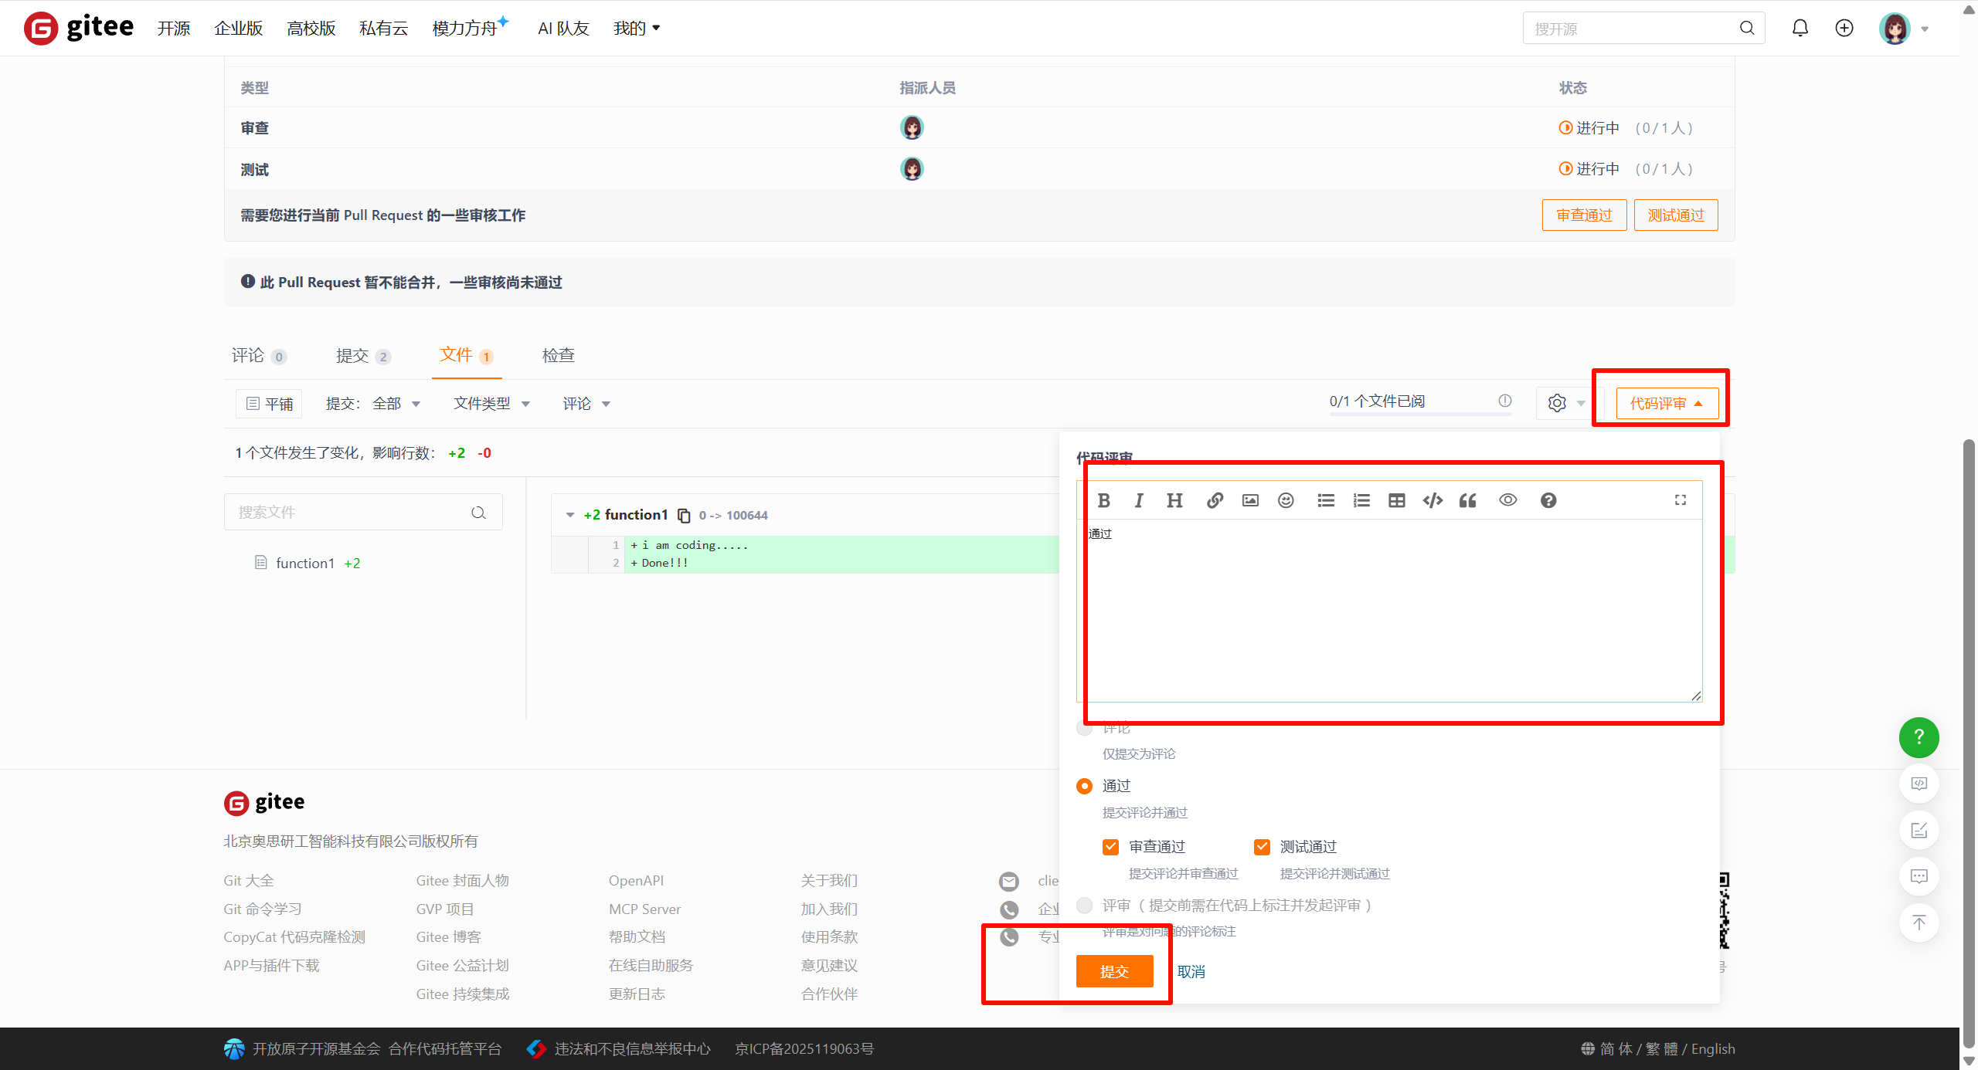The height and width of the screenshot is (1070, 1978).
Task: Collapse the function1 file diff
Action: pyautogui.click(x=570, y=515)
